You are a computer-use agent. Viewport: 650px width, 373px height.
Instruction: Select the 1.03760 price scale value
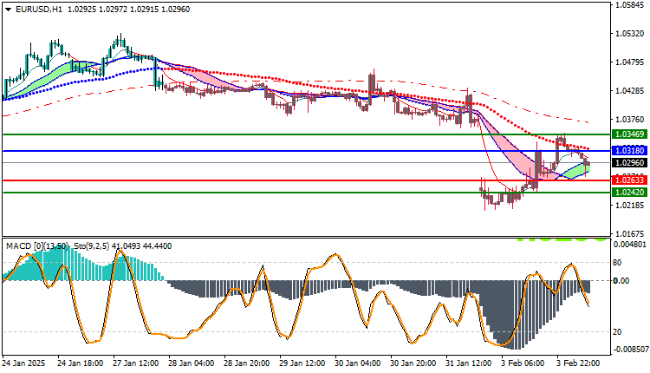pyautogui.click(x=630, y=119)
